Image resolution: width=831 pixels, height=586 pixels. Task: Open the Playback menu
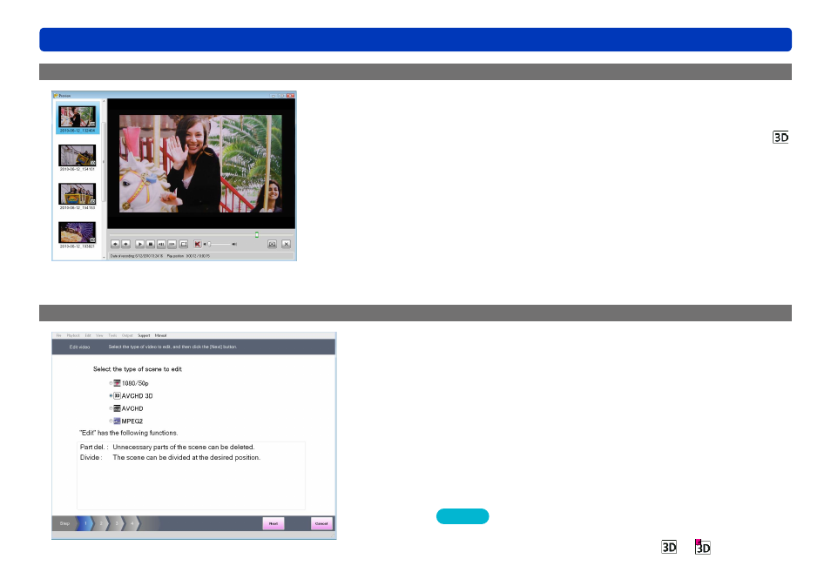tap(73, 335)
